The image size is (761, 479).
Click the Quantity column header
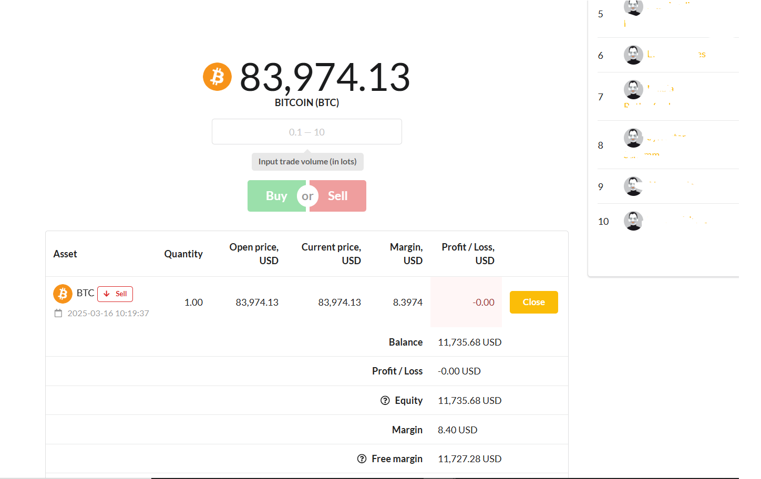point(183,254)
